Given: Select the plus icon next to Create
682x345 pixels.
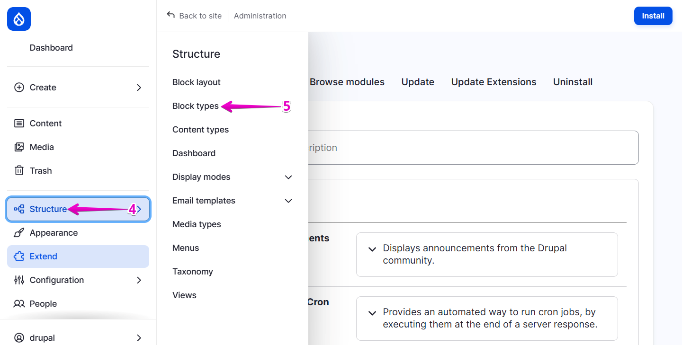Looking at the screenshot, I should 19,87.
